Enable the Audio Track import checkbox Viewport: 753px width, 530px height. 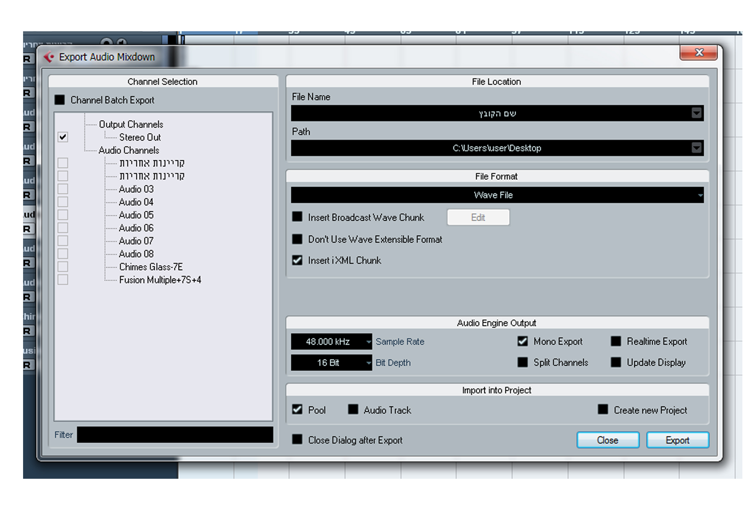tap(353, 409)
